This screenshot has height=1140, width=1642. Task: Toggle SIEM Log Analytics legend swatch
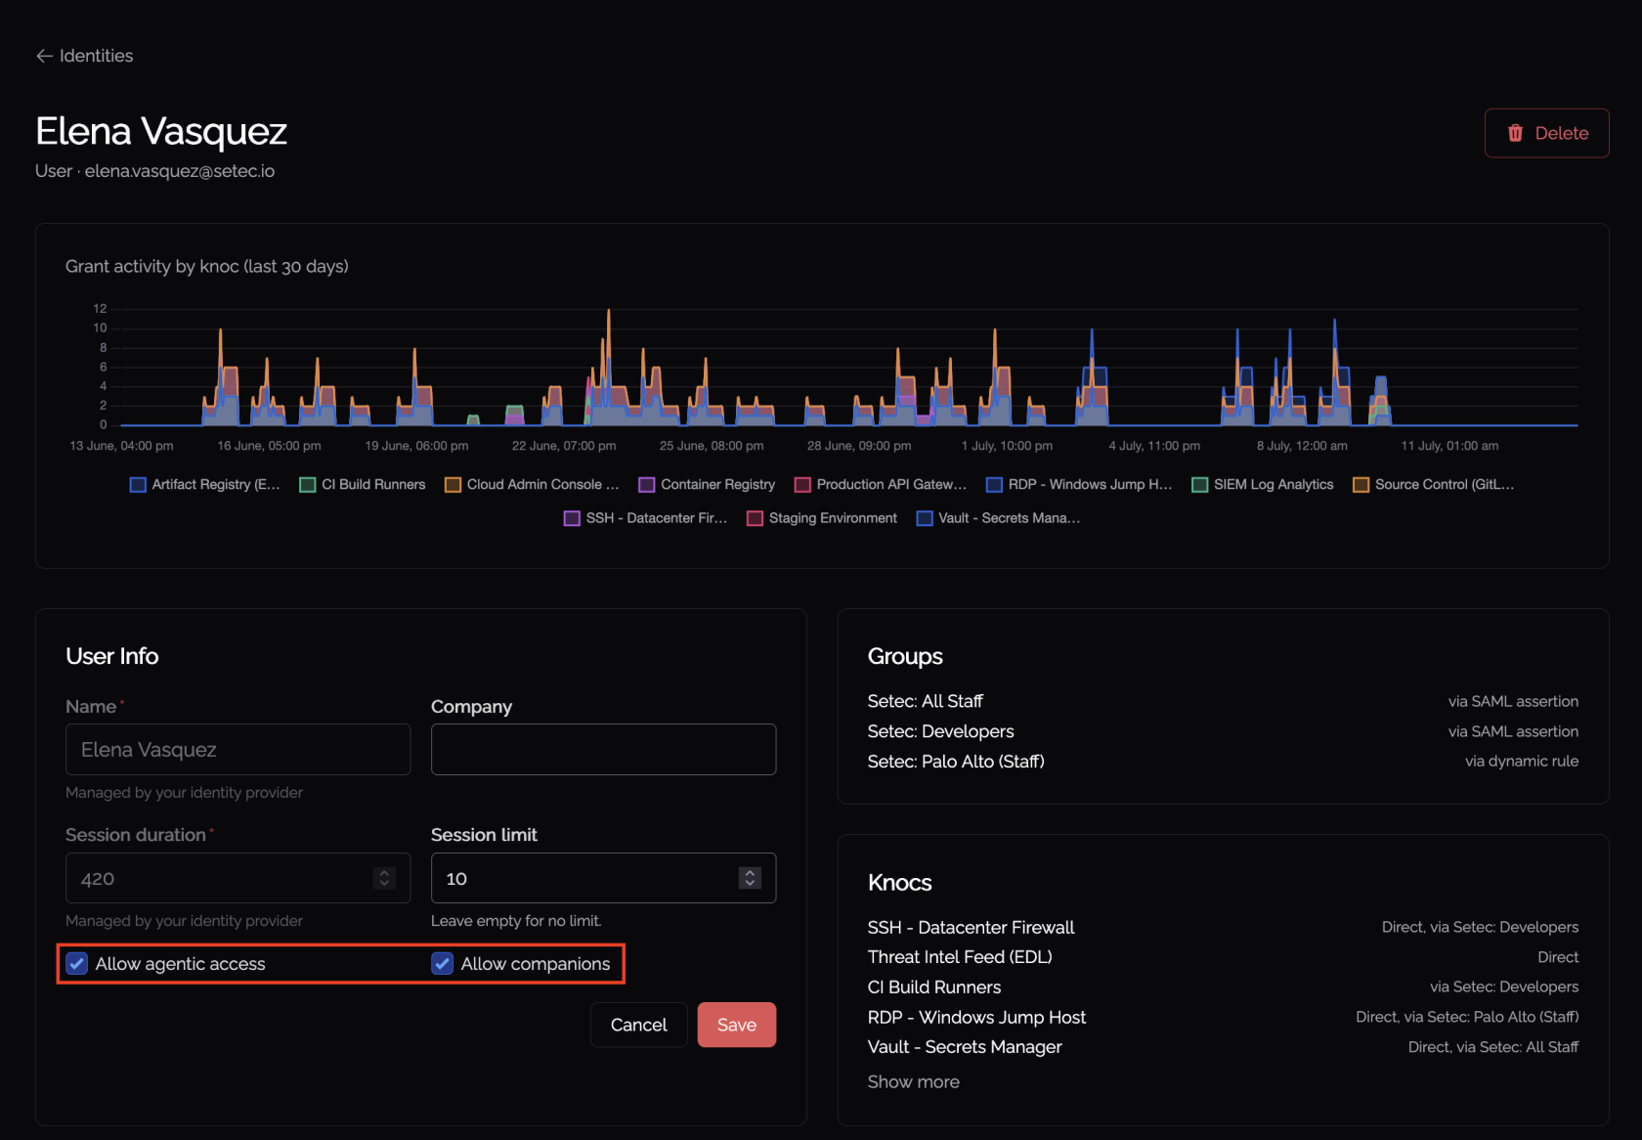point(1200,485)
